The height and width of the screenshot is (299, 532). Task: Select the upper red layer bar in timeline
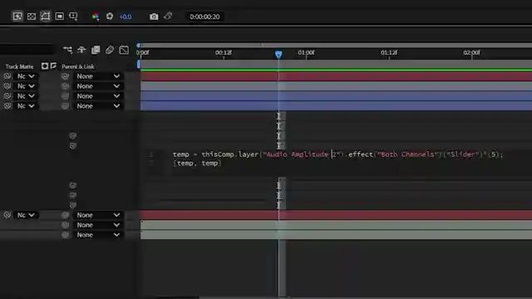click(336, 76)
